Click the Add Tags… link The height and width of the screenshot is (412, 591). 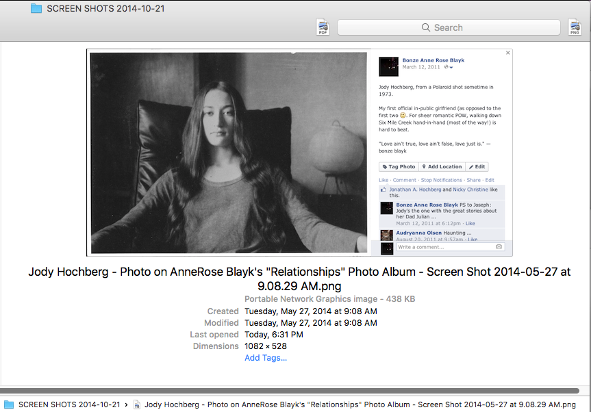click(x=266, y=358)
